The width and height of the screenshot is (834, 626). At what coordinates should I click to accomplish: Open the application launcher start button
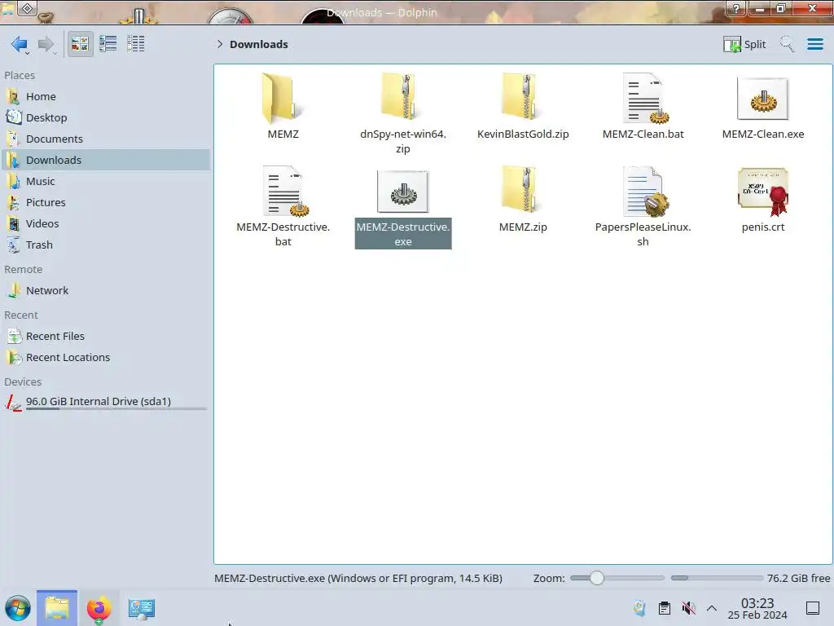click(18, 608)
